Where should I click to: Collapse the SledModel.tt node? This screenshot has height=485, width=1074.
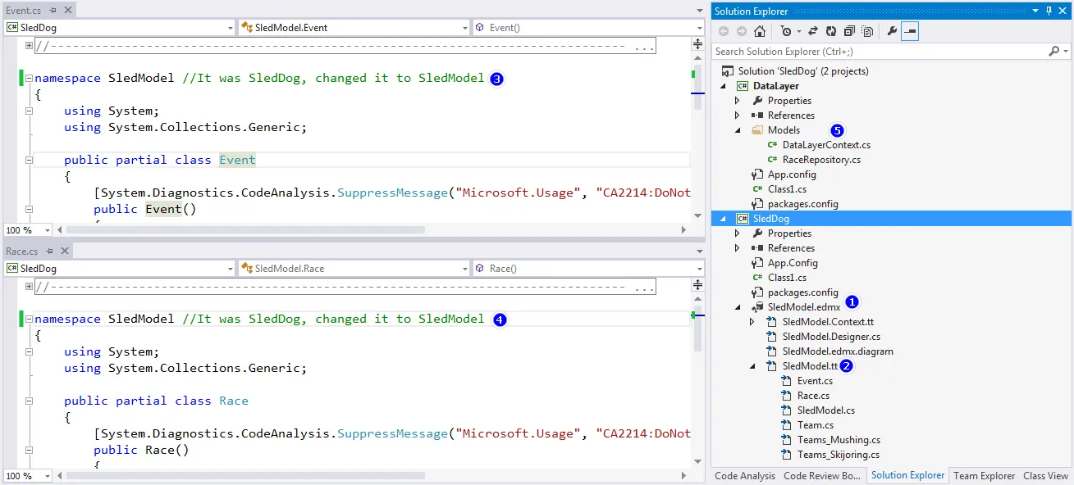click(x=752, y=366)
